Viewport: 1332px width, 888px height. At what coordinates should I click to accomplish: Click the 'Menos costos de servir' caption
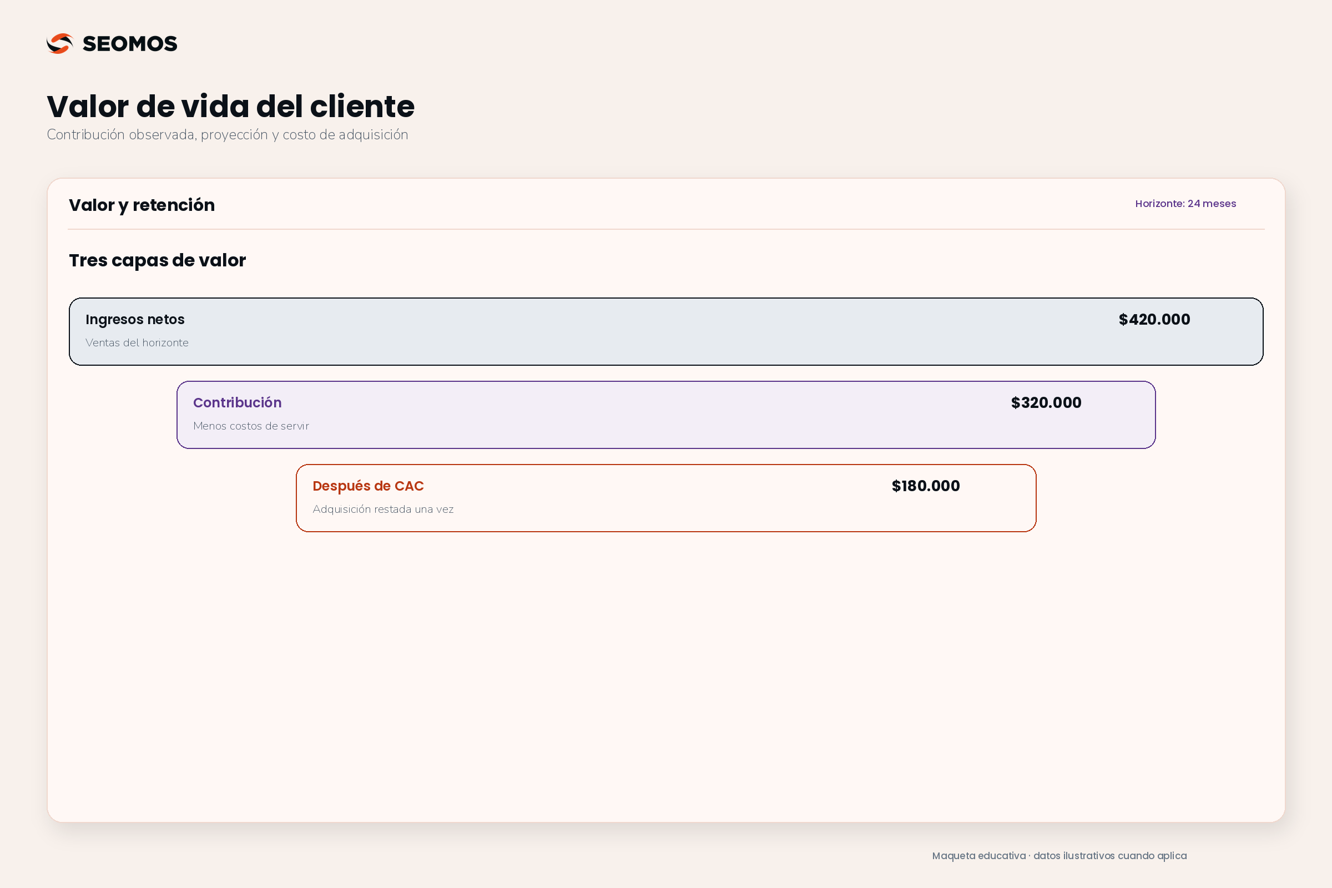tap(251, 426)
